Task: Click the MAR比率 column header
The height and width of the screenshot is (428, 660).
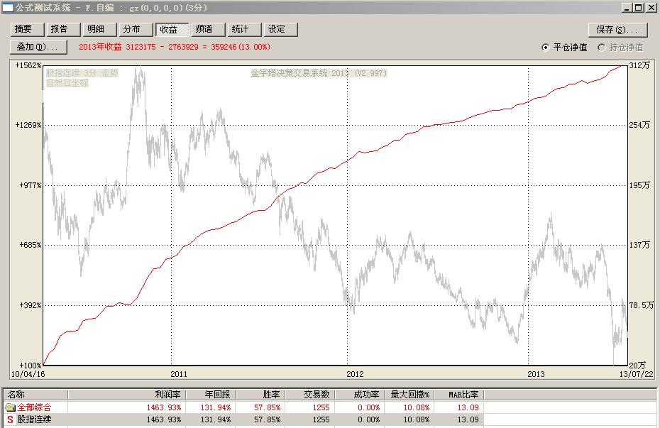Action: 459,395
